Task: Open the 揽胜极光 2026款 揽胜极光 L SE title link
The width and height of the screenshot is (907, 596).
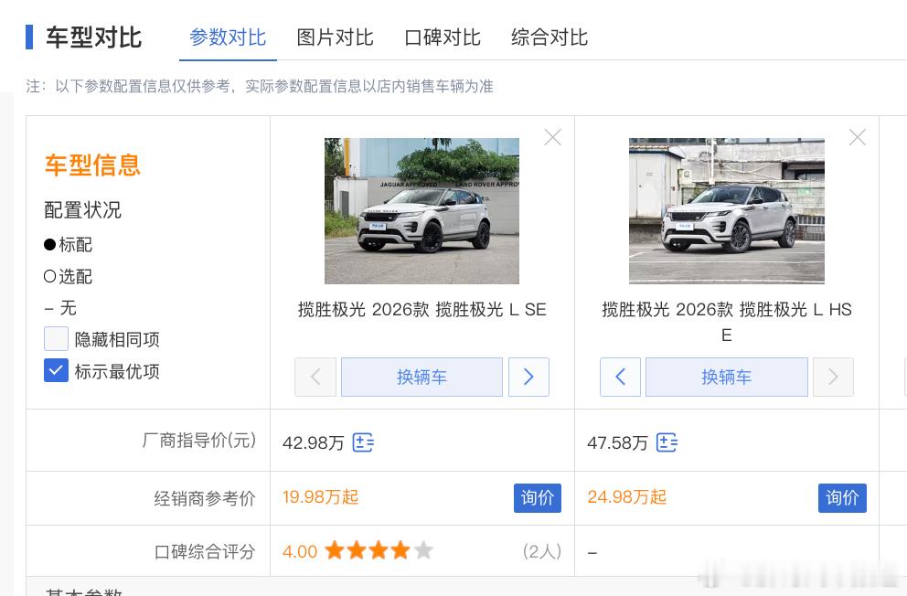Action: point(421,310)
